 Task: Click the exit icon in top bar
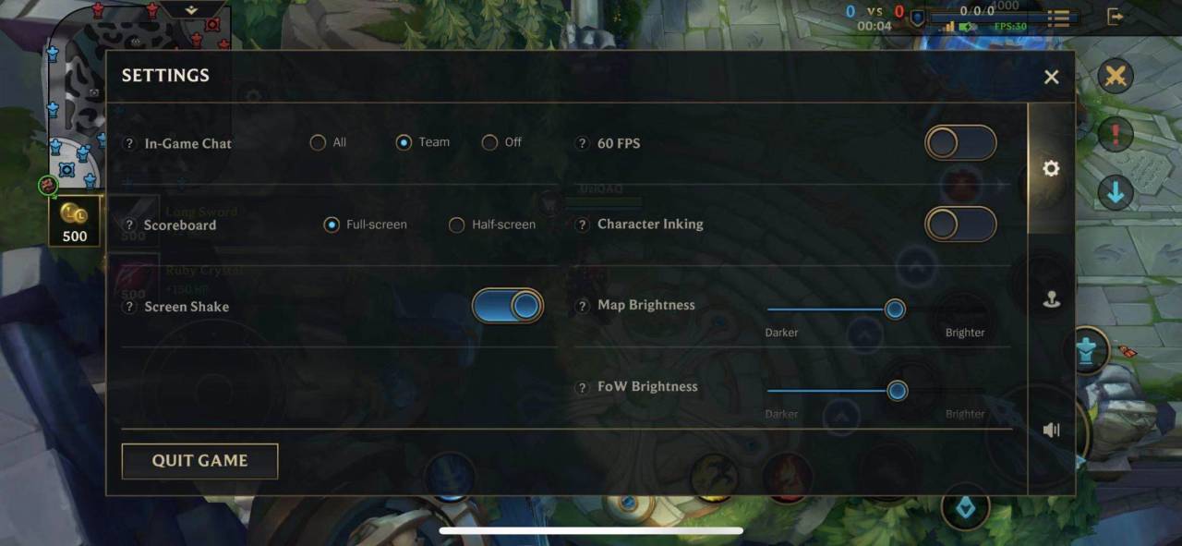point(1116,17)
